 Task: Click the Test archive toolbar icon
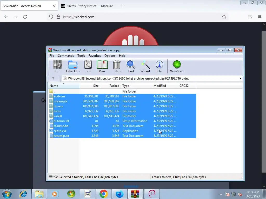tap(88, 67)
